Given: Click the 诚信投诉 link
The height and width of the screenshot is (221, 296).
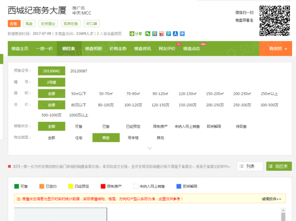Looking at the screenshot, I should pos(271,199).
